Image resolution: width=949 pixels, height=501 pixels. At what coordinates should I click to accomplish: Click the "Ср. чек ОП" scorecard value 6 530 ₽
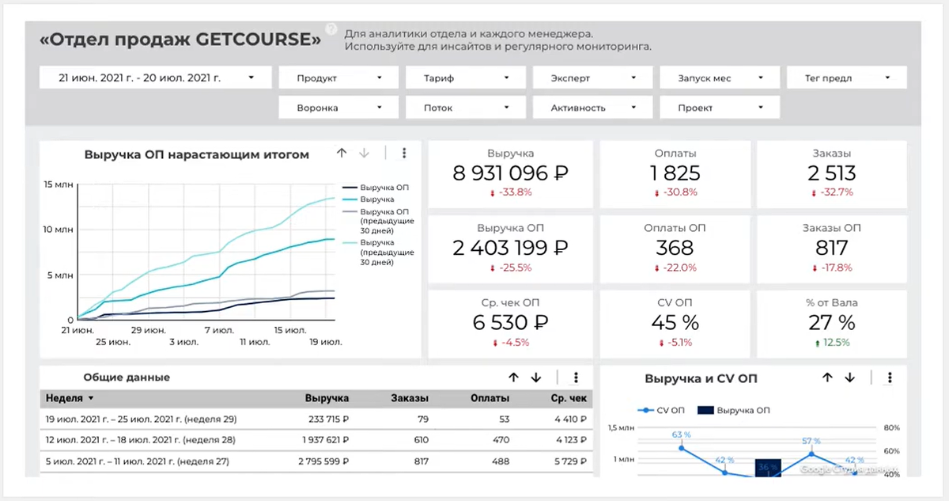pyautogui.click(x=511, y=323)
